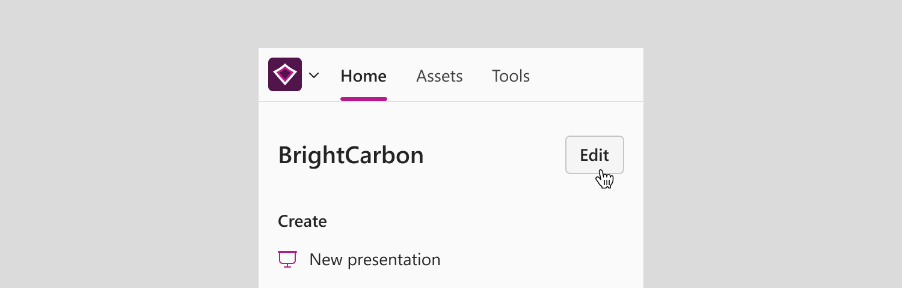The width and height of the screenshot is (902, 288).
Task: Click the presentation screen icon under Create
Action: pos(287,259)
